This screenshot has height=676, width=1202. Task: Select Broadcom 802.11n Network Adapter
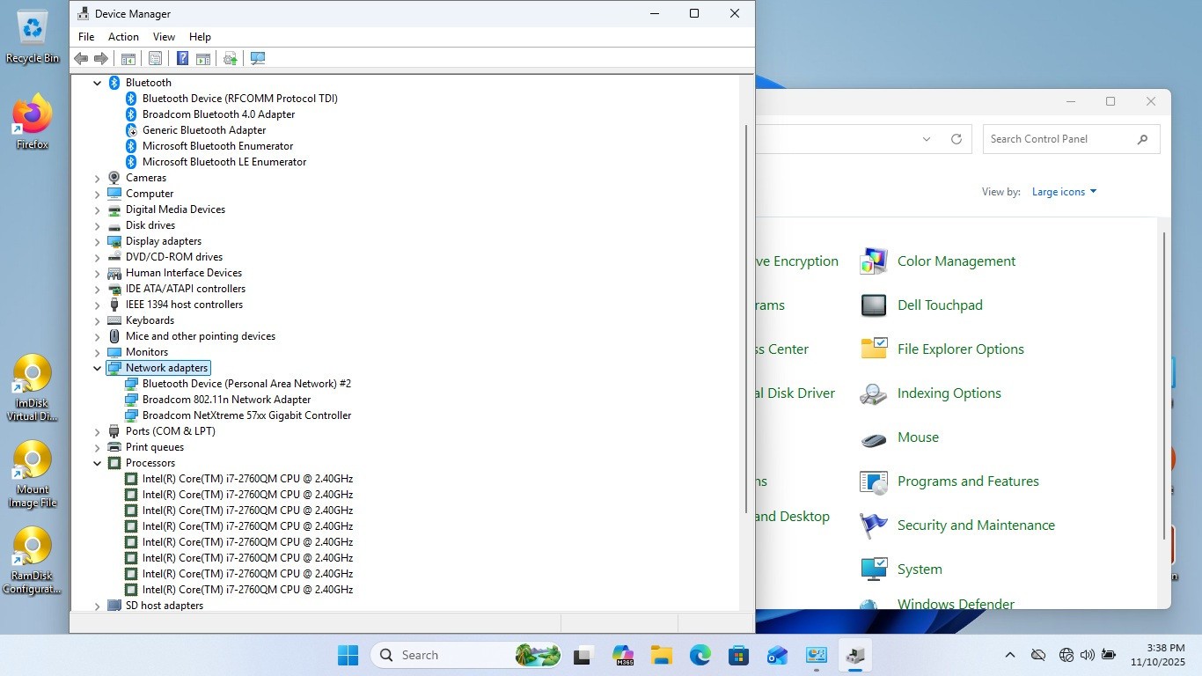226,400
